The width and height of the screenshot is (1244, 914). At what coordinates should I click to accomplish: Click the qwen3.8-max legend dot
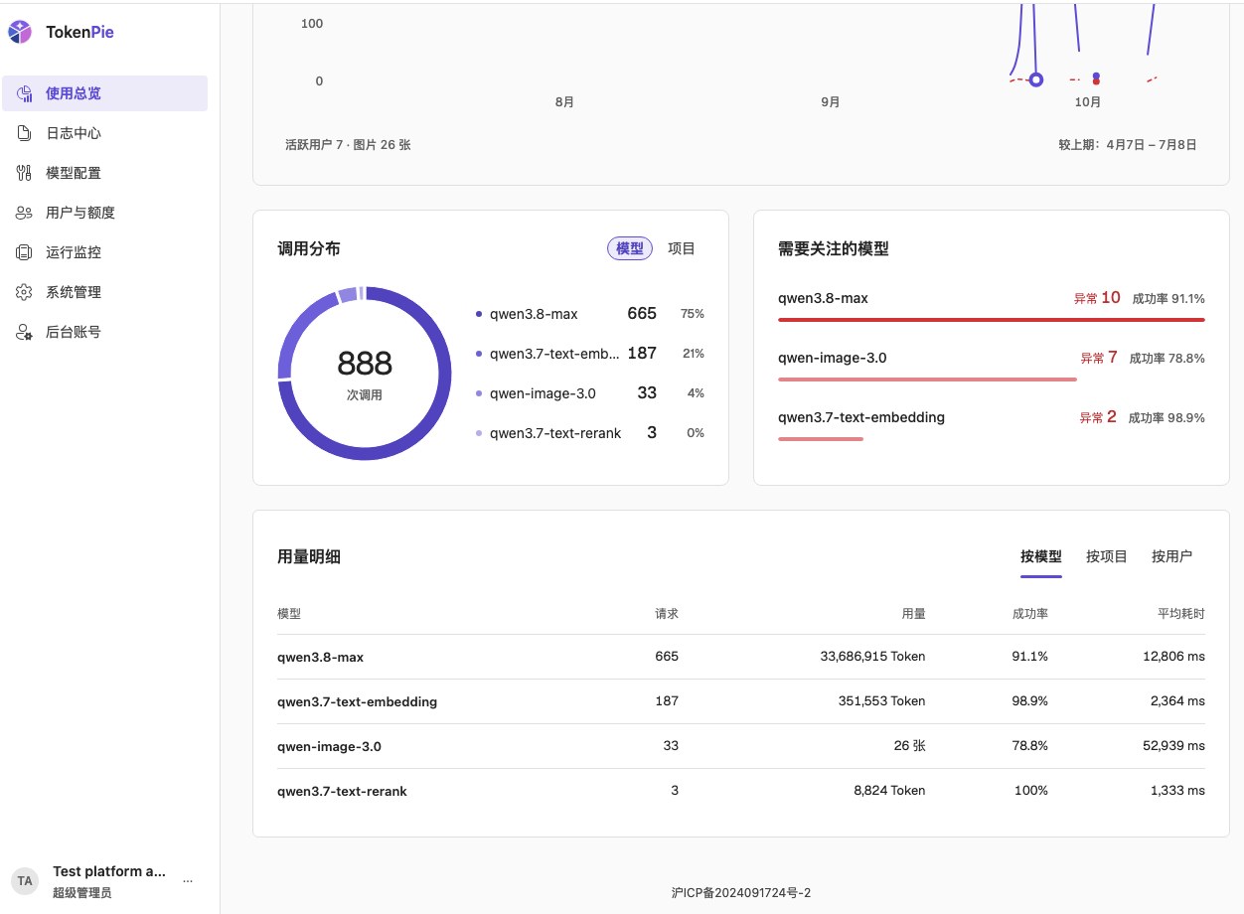(x=479, y=314)
